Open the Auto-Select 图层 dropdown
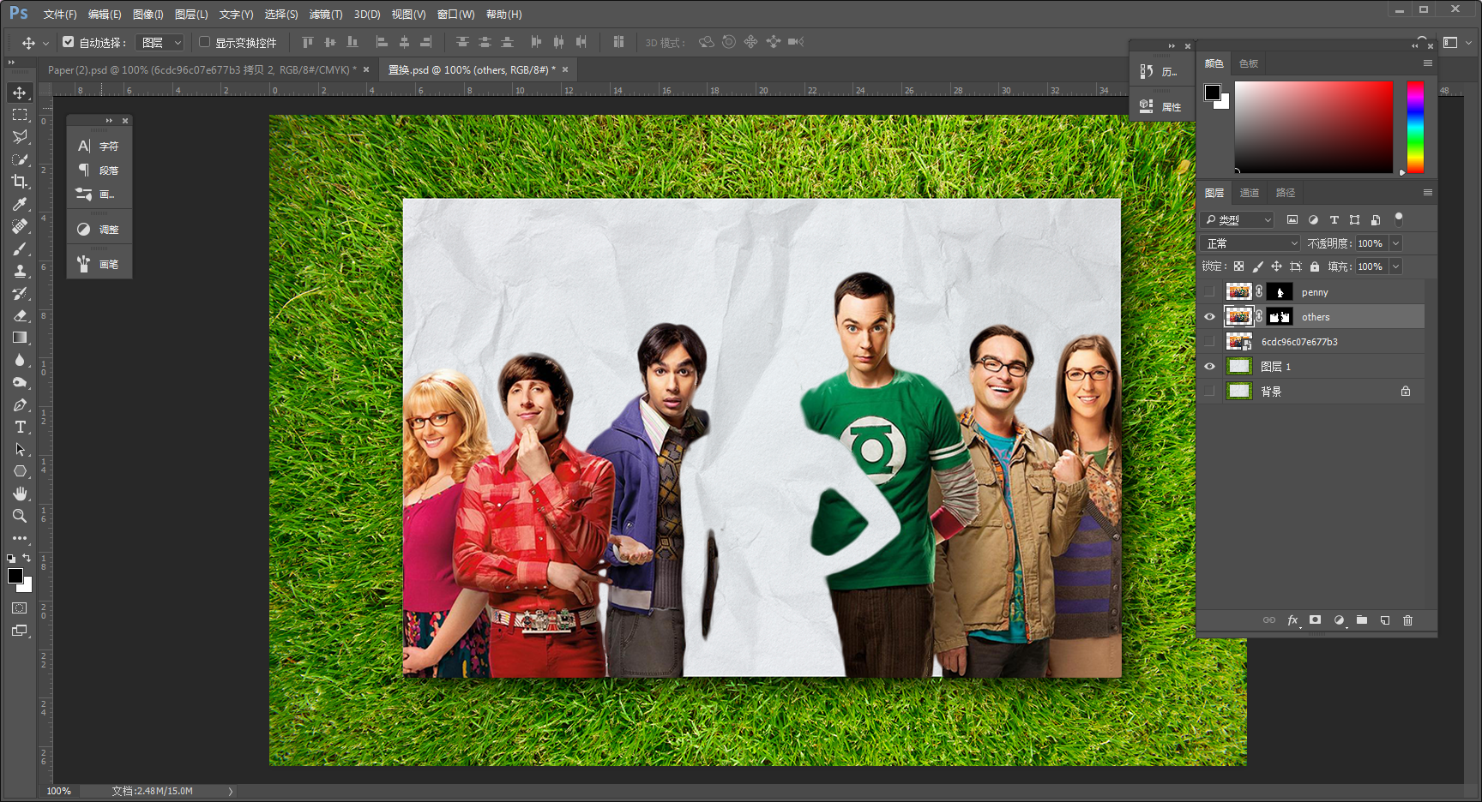This screenshot has width=1482, height=802. point(160,42)
